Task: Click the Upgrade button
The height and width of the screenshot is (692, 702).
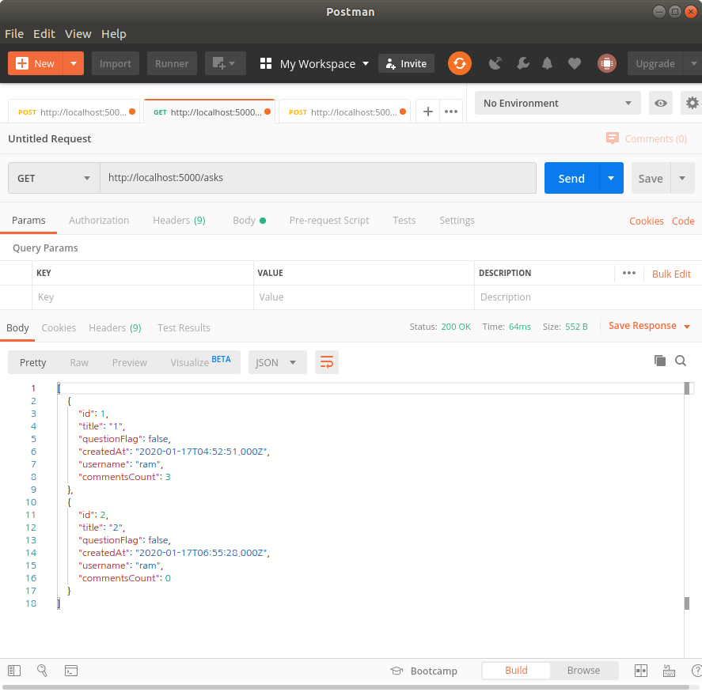Action: (x=655, y=63)
